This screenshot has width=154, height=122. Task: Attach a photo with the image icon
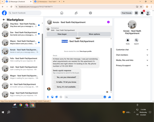(x=52, y=97)
